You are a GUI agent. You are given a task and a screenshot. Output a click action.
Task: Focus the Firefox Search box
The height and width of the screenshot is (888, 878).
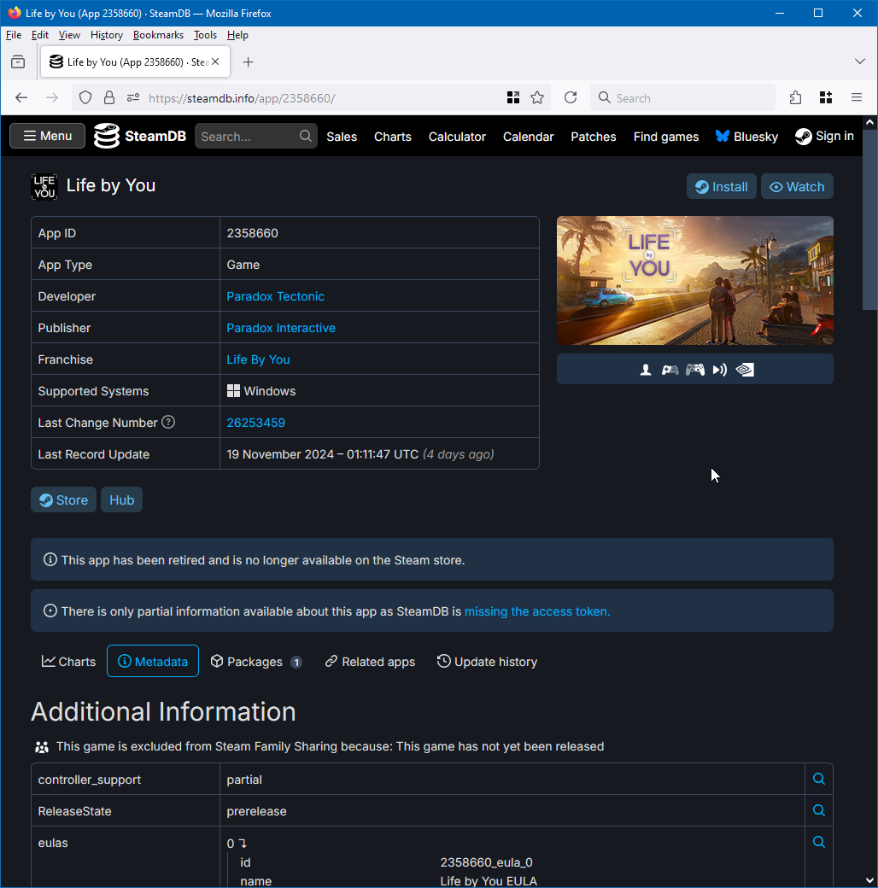682,98
